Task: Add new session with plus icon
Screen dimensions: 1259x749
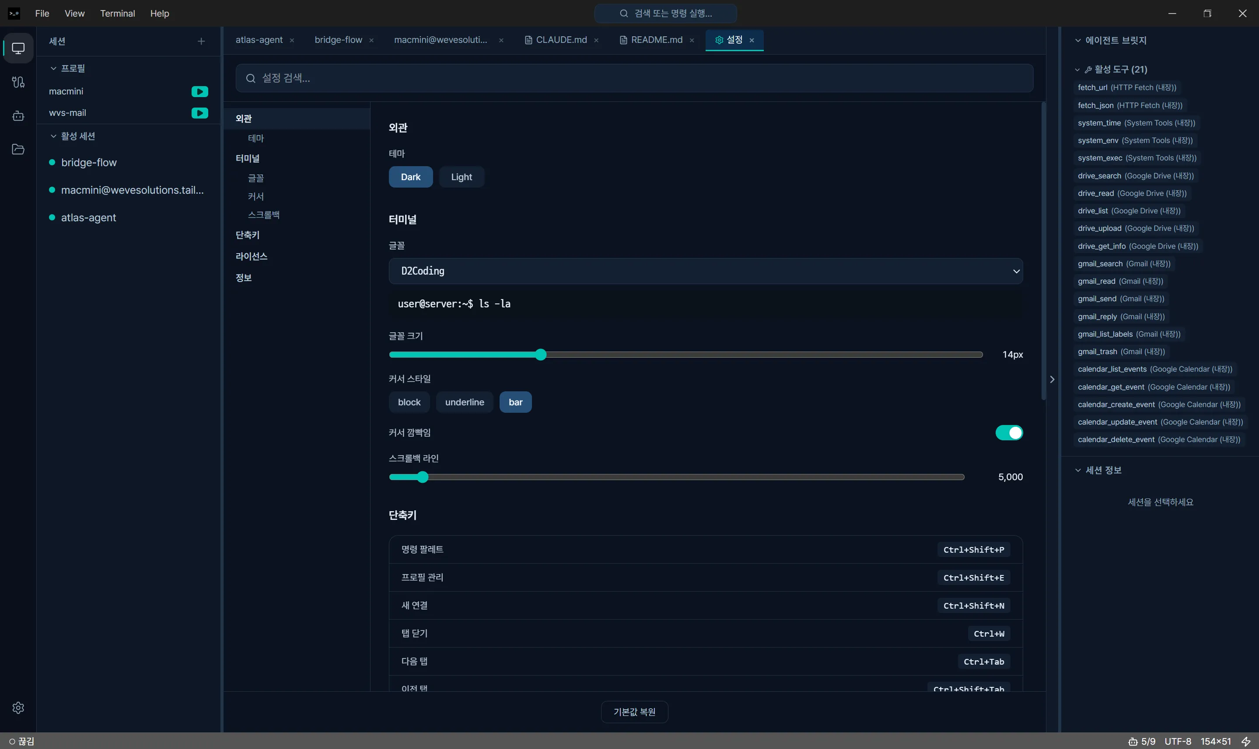Action: [x=201, y=42]
